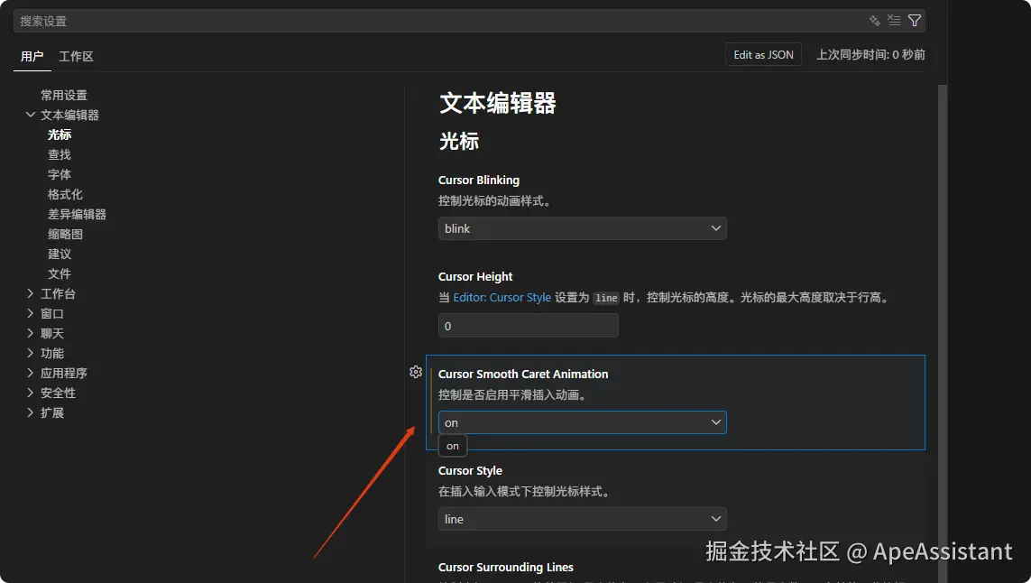Select 查找 in the settings sidebar

(59, 154)
